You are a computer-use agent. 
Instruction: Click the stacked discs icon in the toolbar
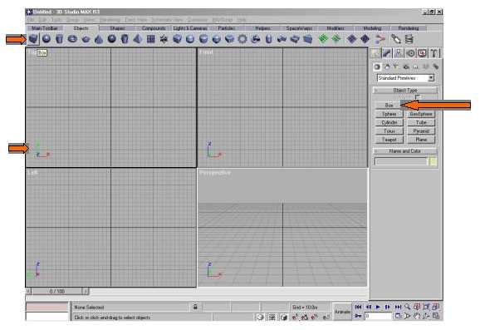click(x=409, y=39)
